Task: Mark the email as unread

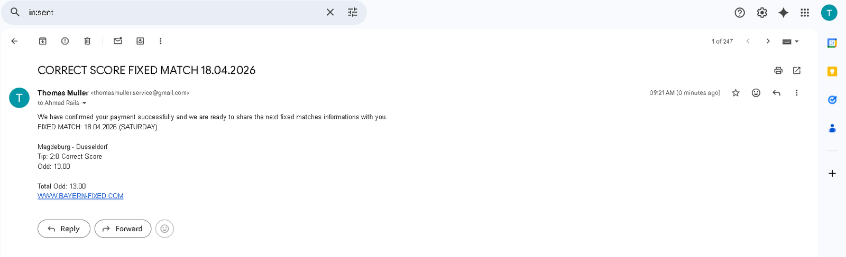Action: [118, 41]
